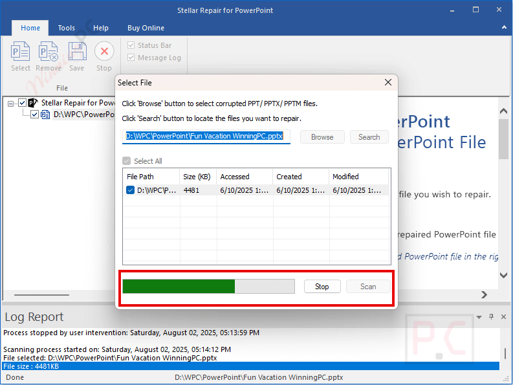Sort by Modified column header
513x385 pixels.
(x=358, y=177)
